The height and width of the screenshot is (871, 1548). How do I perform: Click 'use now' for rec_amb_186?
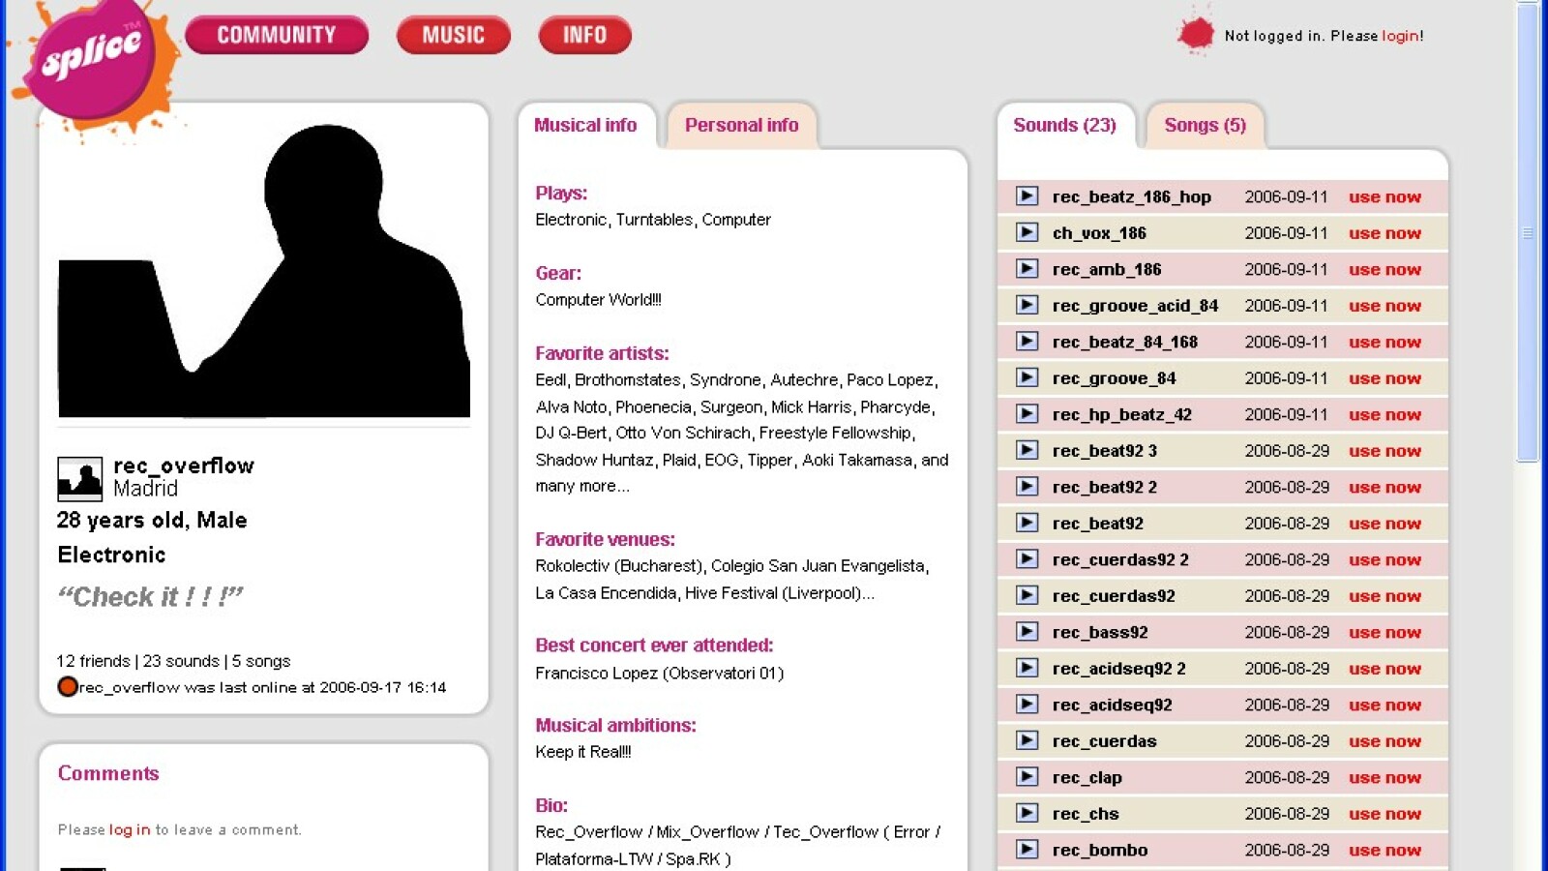[x=1384, y=270]
